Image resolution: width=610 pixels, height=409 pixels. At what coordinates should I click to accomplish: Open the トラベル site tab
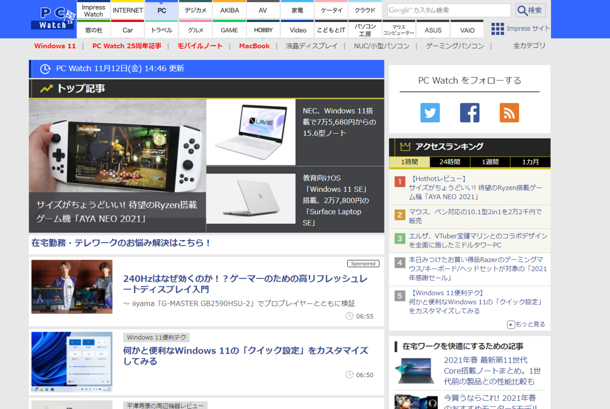162,30
